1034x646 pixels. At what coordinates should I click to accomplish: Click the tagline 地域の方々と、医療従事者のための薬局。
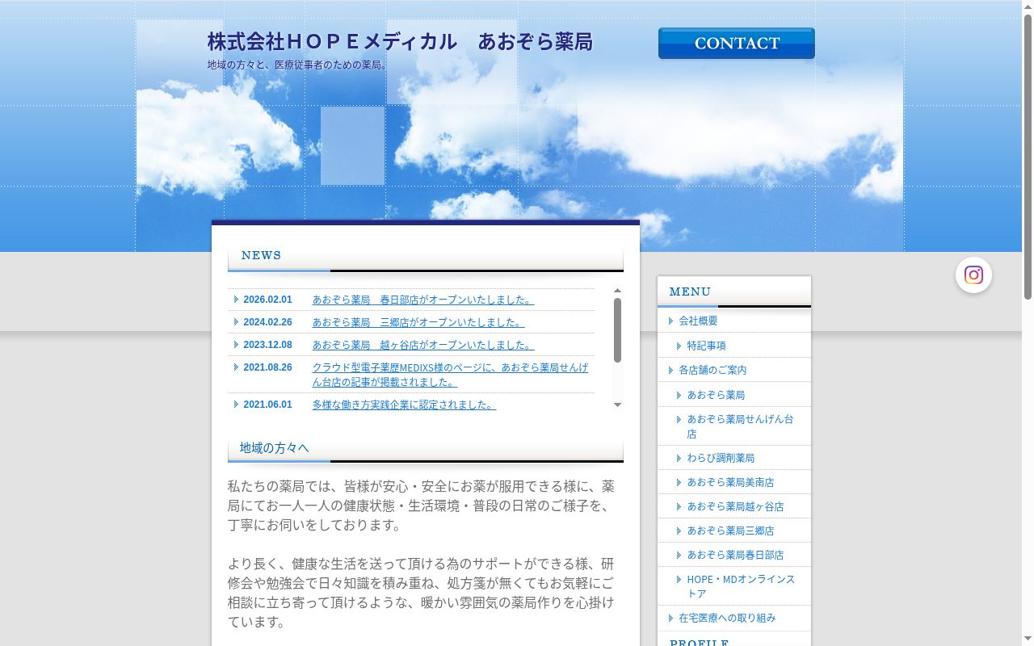click(299, 65)
